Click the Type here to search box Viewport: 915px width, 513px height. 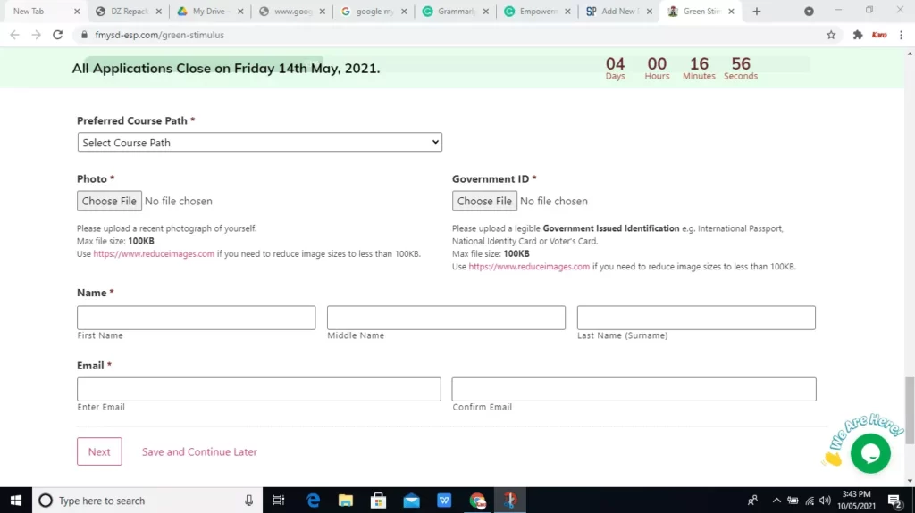pyautogui.click(x=147, y=501)
